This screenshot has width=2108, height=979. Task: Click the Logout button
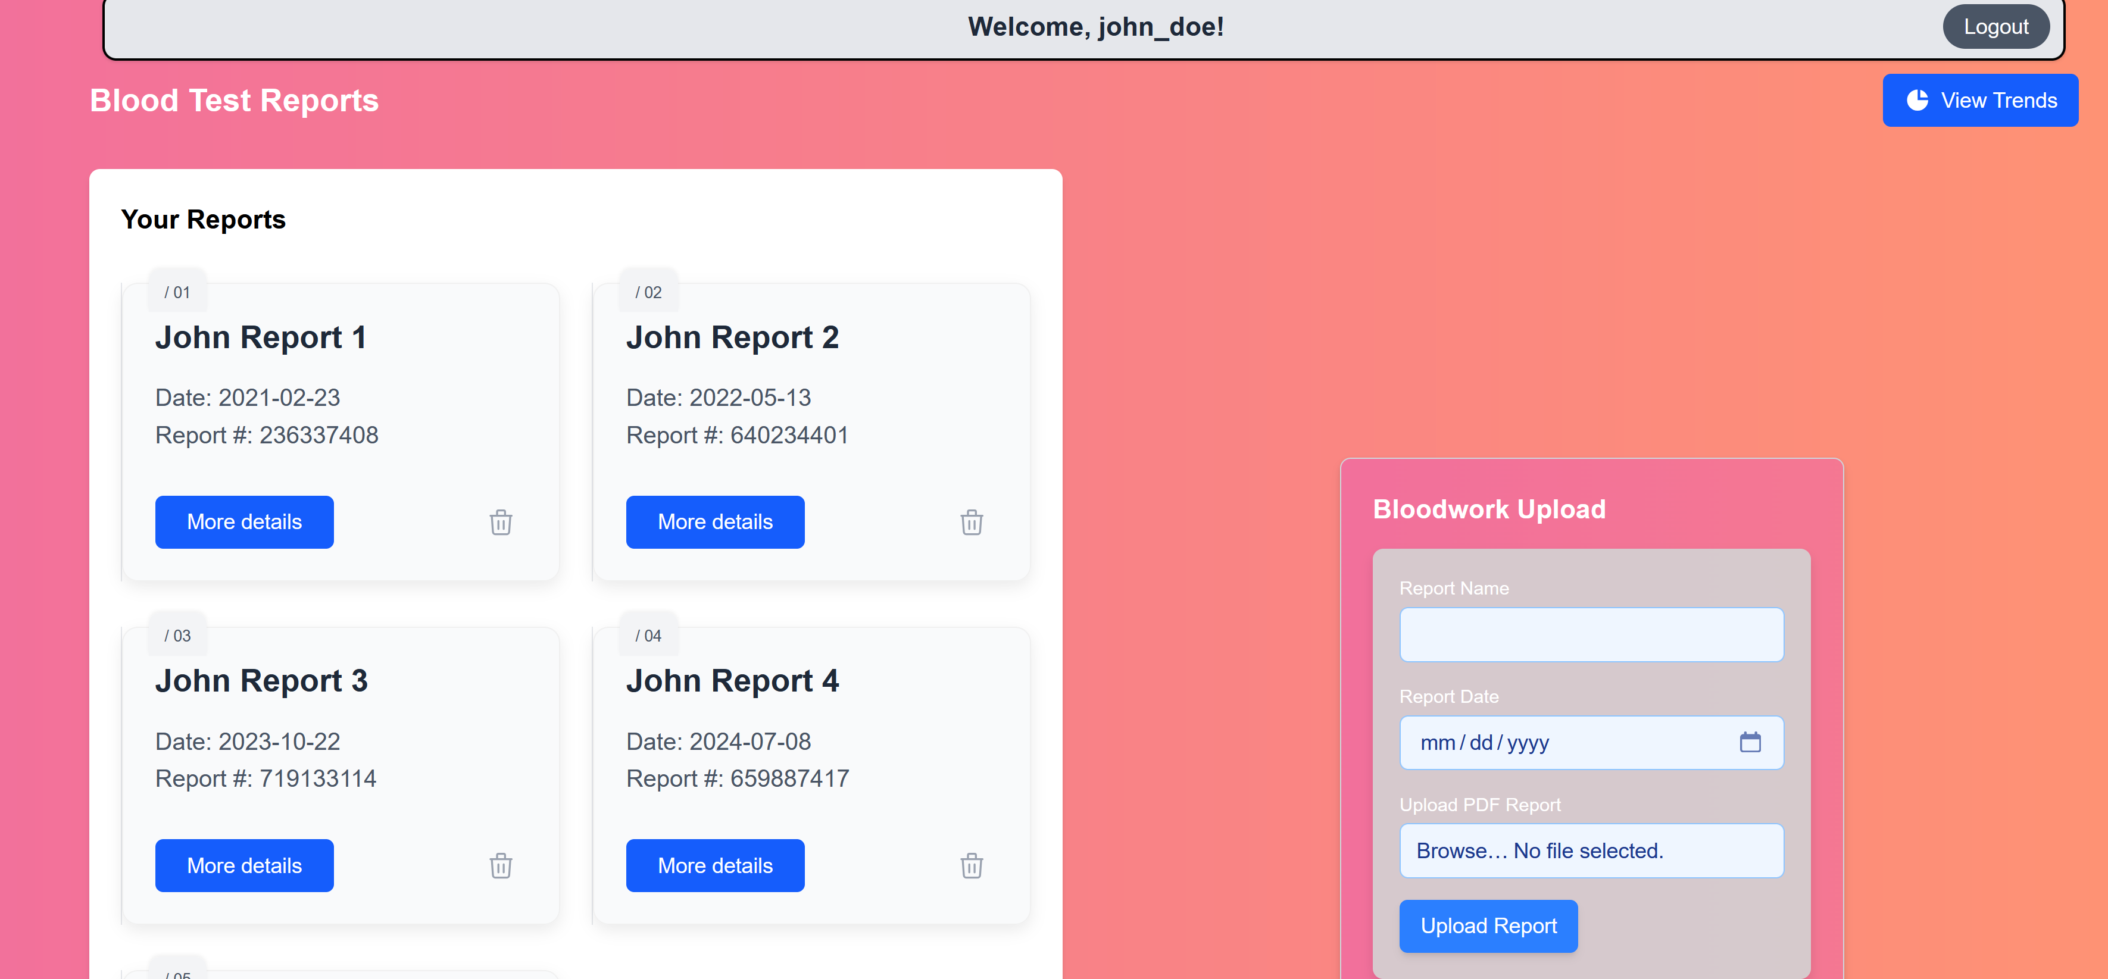click(x=1995, y=27)
